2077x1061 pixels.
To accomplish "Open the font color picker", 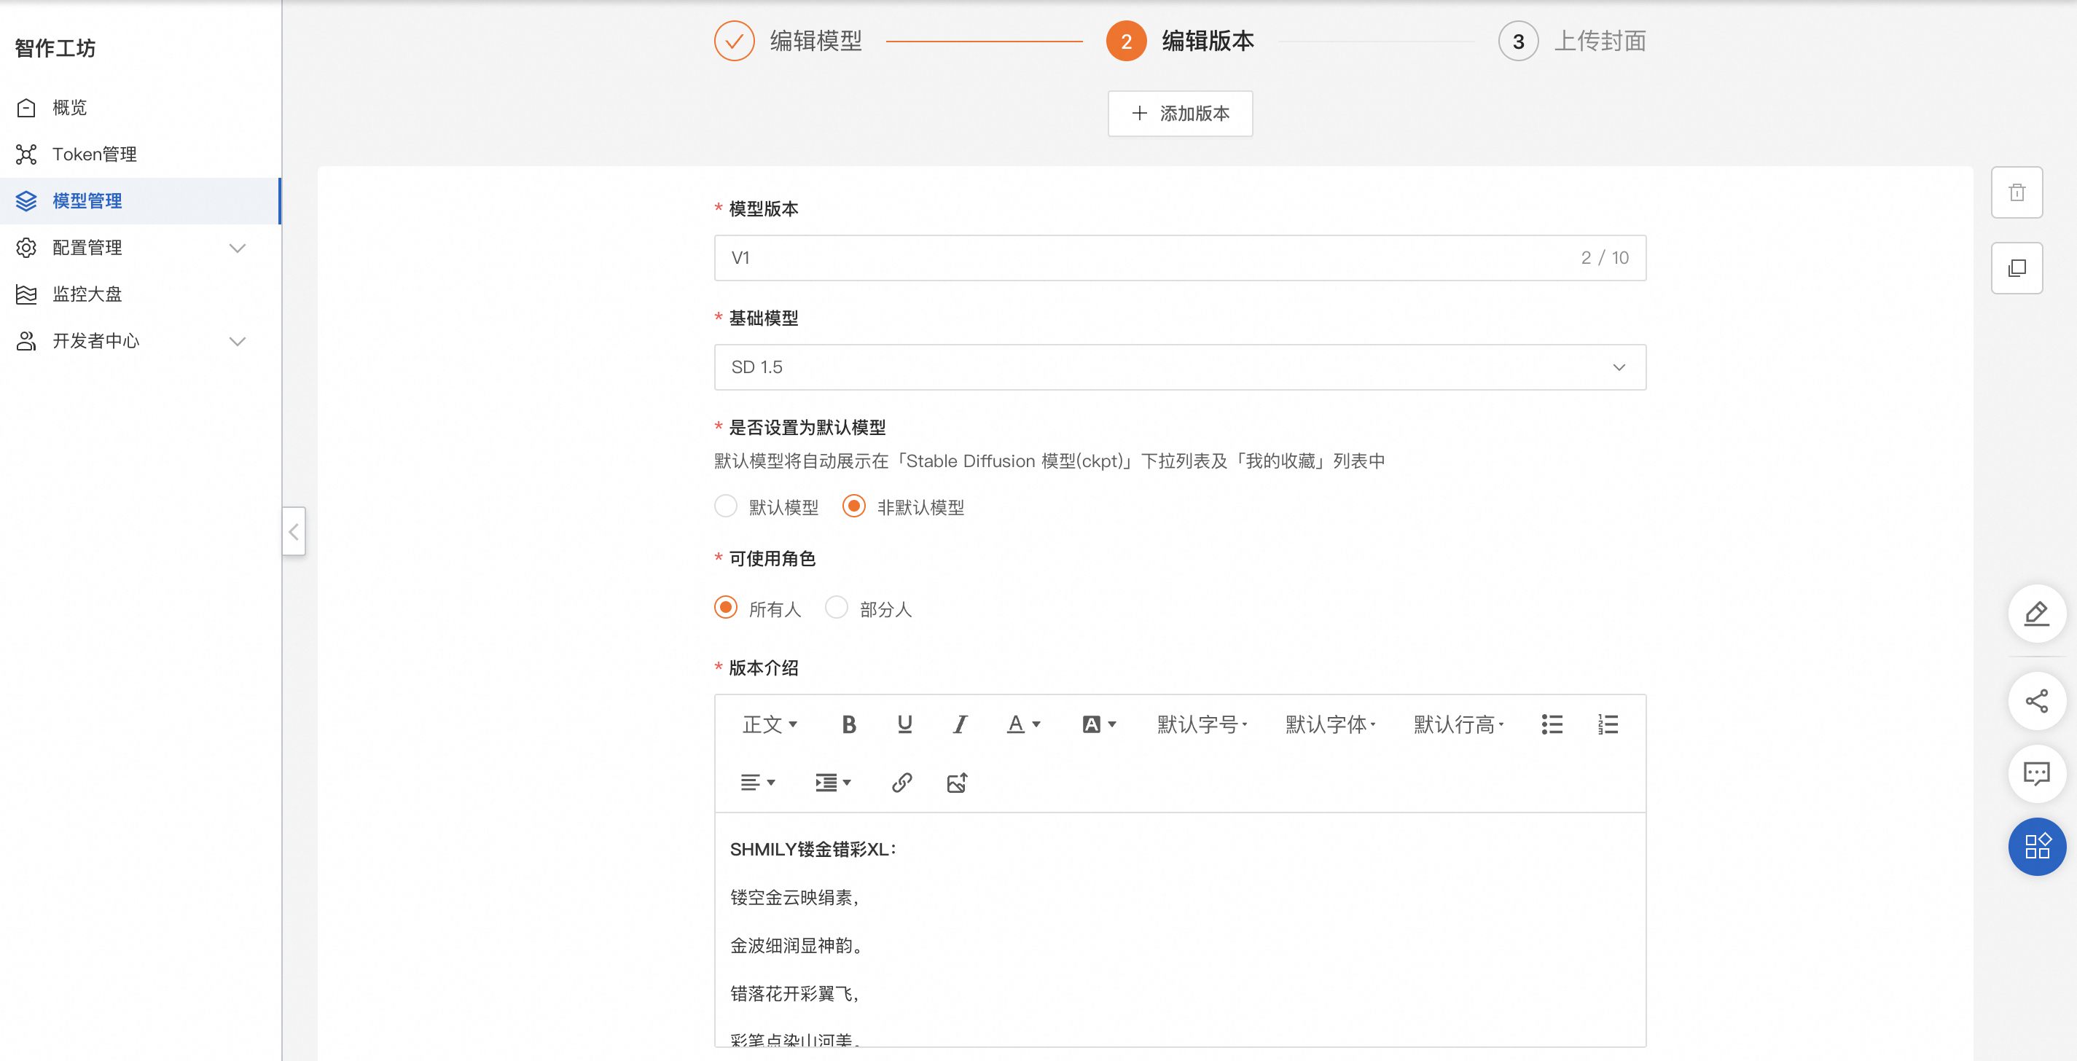I will click(1023, 724).
